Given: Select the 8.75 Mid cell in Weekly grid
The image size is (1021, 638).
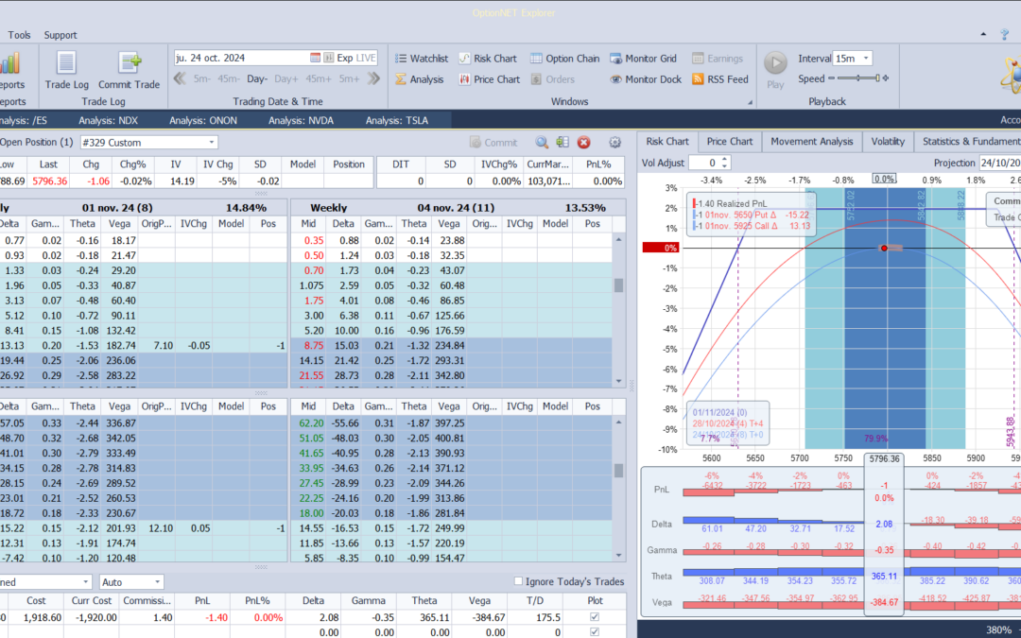Looking at the screenshot, I should (x=307, y=346).
